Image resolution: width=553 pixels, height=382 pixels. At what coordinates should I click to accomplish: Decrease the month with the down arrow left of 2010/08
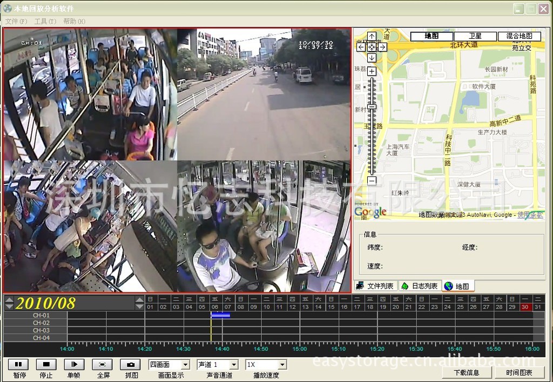10,306
